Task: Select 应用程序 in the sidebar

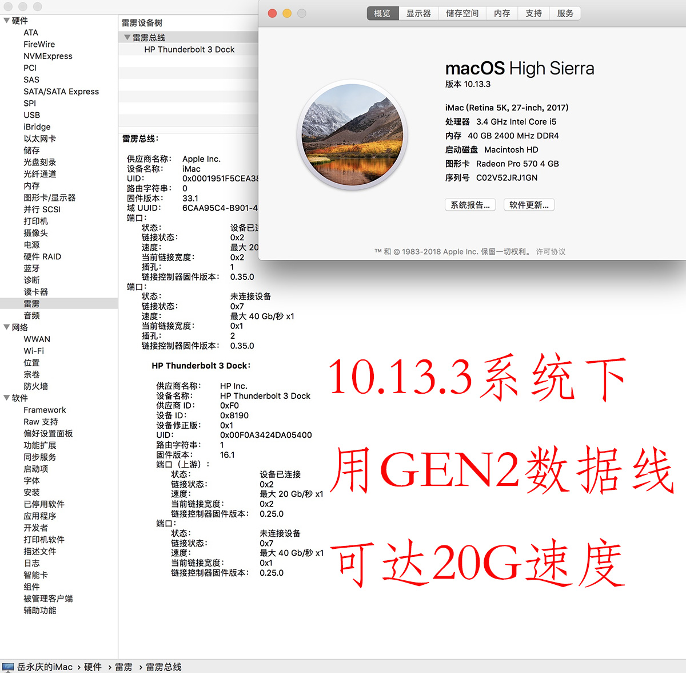Action: click(39, 516)
